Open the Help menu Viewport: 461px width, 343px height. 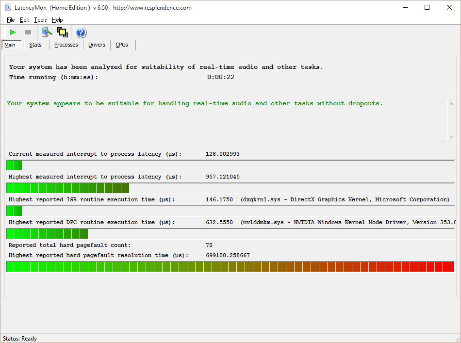point(57,20)
